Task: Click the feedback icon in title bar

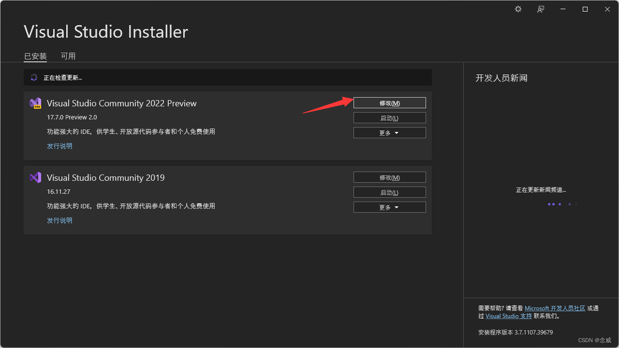Action: point(541,9)
